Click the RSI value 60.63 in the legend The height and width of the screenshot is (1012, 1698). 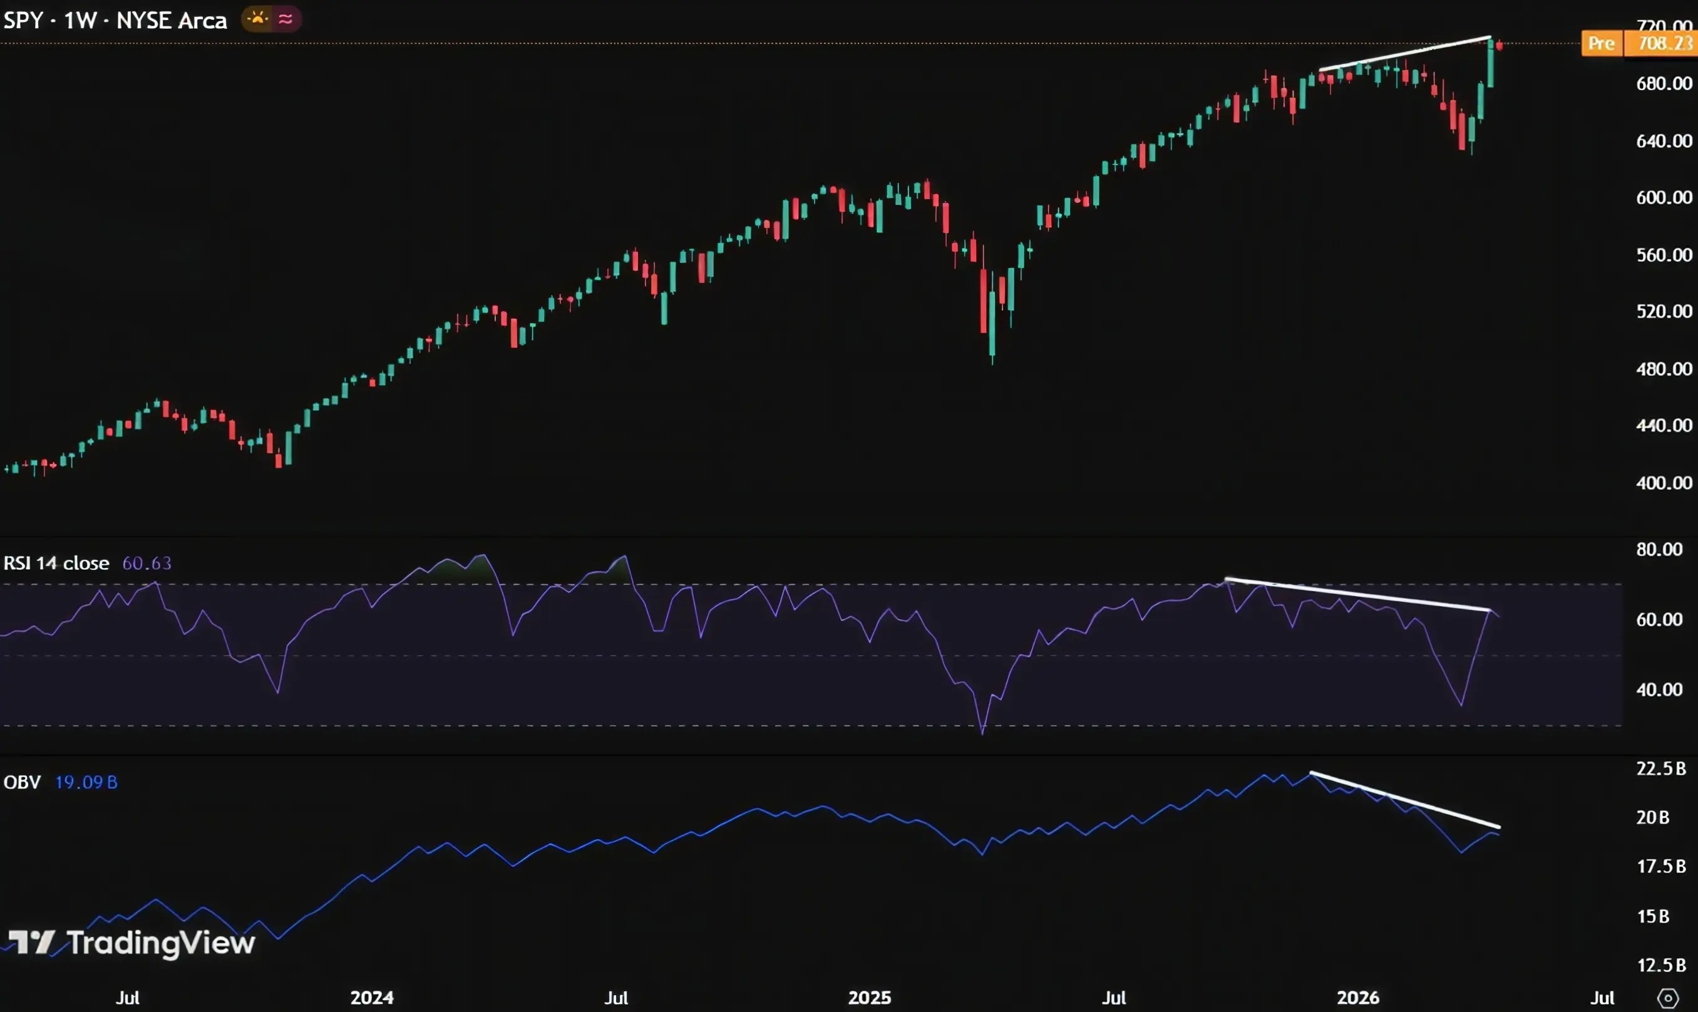147,563
